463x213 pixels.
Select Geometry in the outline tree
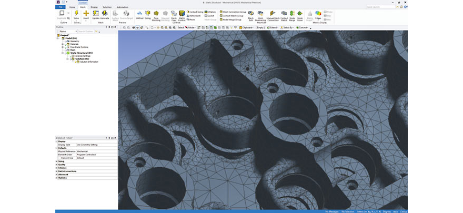75,42
